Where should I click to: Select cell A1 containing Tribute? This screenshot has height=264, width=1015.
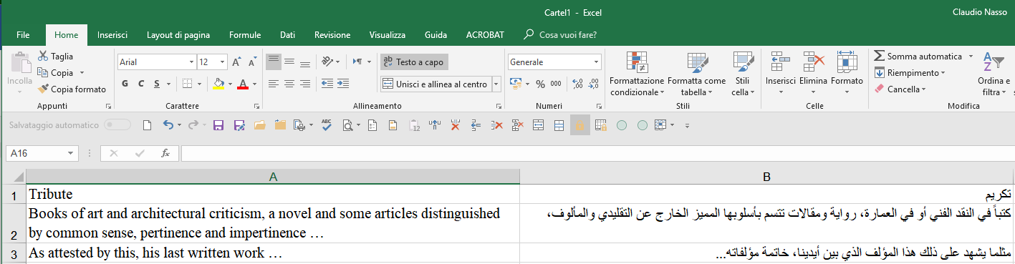pyautogui.click(x=273, y=194)
